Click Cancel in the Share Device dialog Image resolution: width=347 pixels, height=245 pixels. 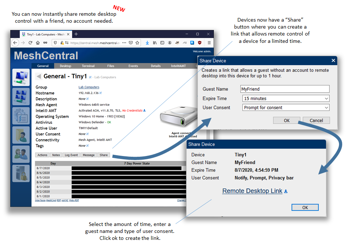316,120
